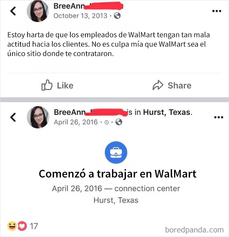This screenshot has height=237, width=229.
Task: Click the public globe icon on the 2016 post
Action: coord(119,122)
